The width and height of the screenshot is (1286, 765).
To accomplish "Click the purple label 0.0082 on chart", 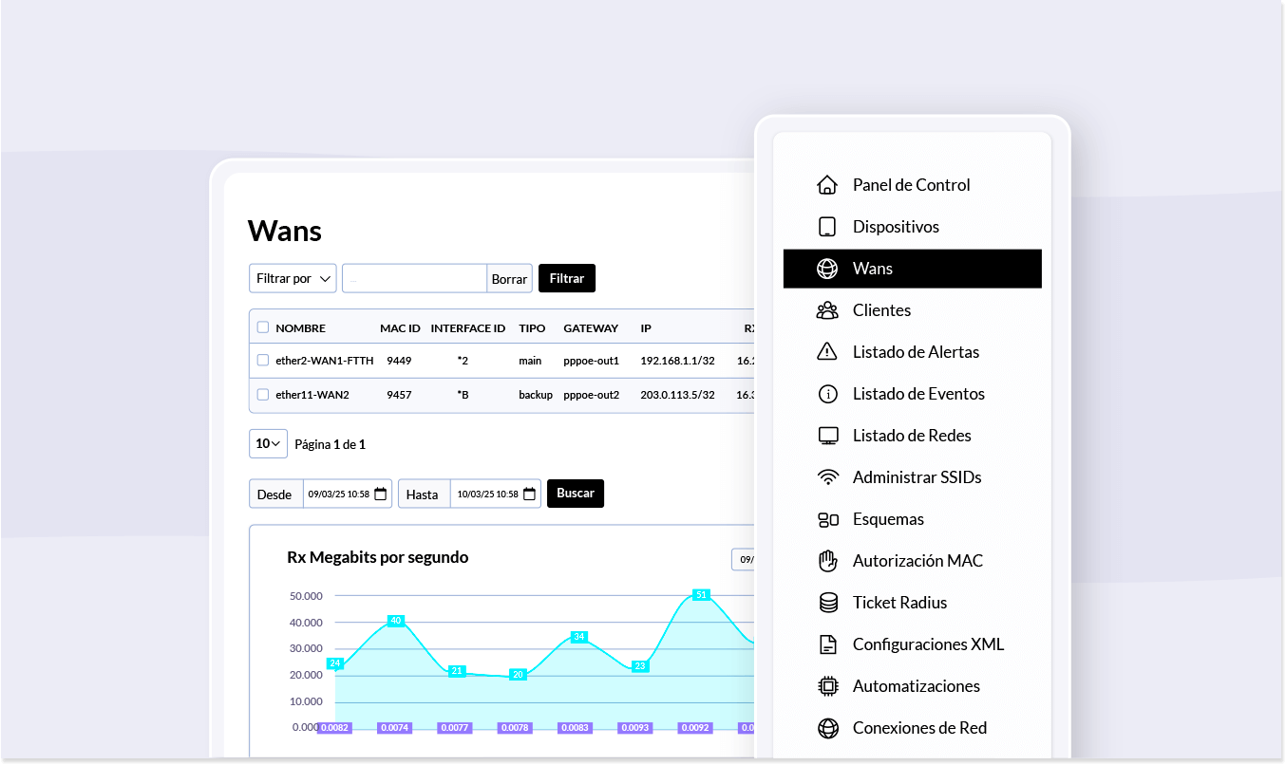I will coord(335,728).
